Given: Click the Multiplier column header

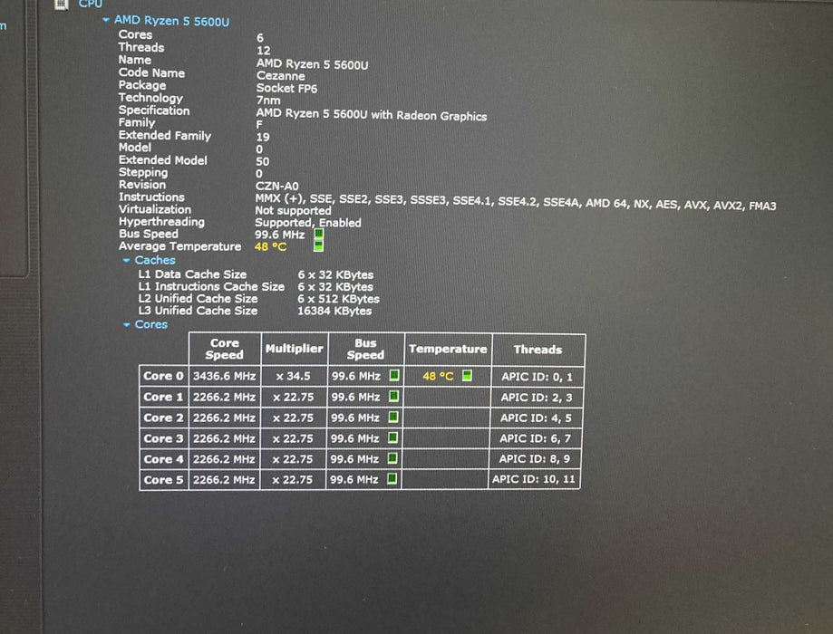Looking at the screenshot, I should click(x=294, y=350).
